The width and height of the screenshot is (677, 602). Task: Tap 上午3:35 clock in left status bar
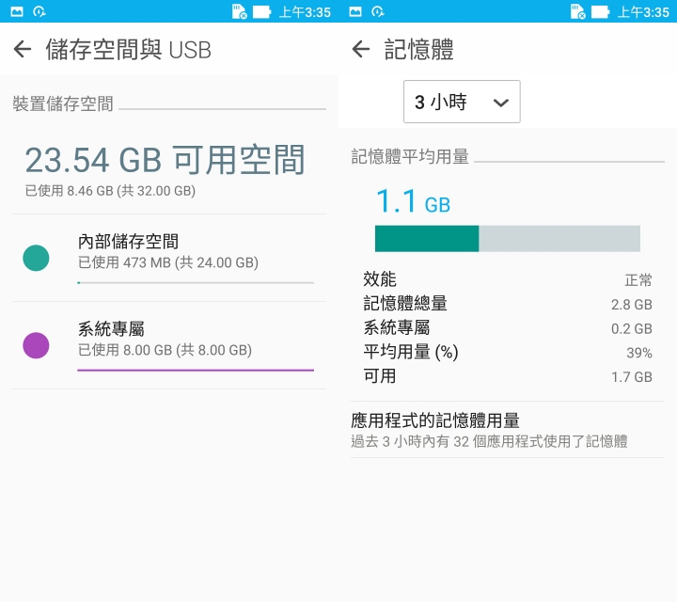coord(305,11)
